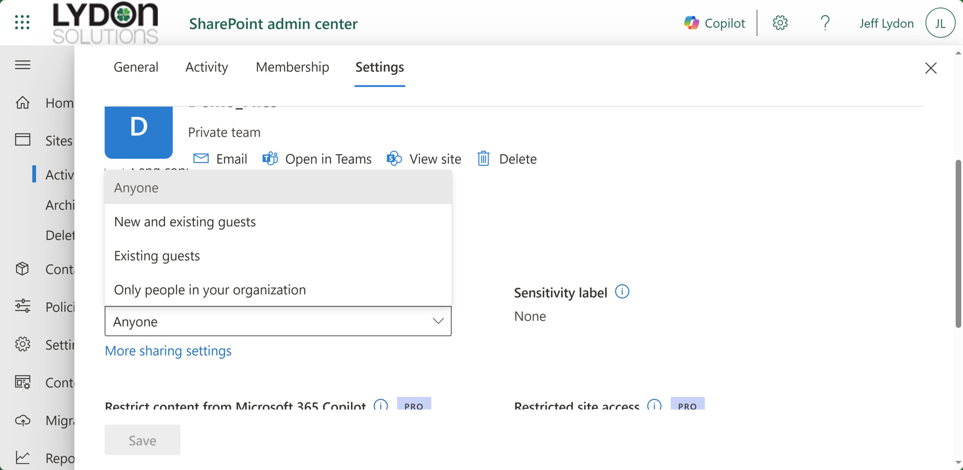The image size is (963, 470).
Task: Click the Settings gear icon in the sidebar
Action: (23, 344)
